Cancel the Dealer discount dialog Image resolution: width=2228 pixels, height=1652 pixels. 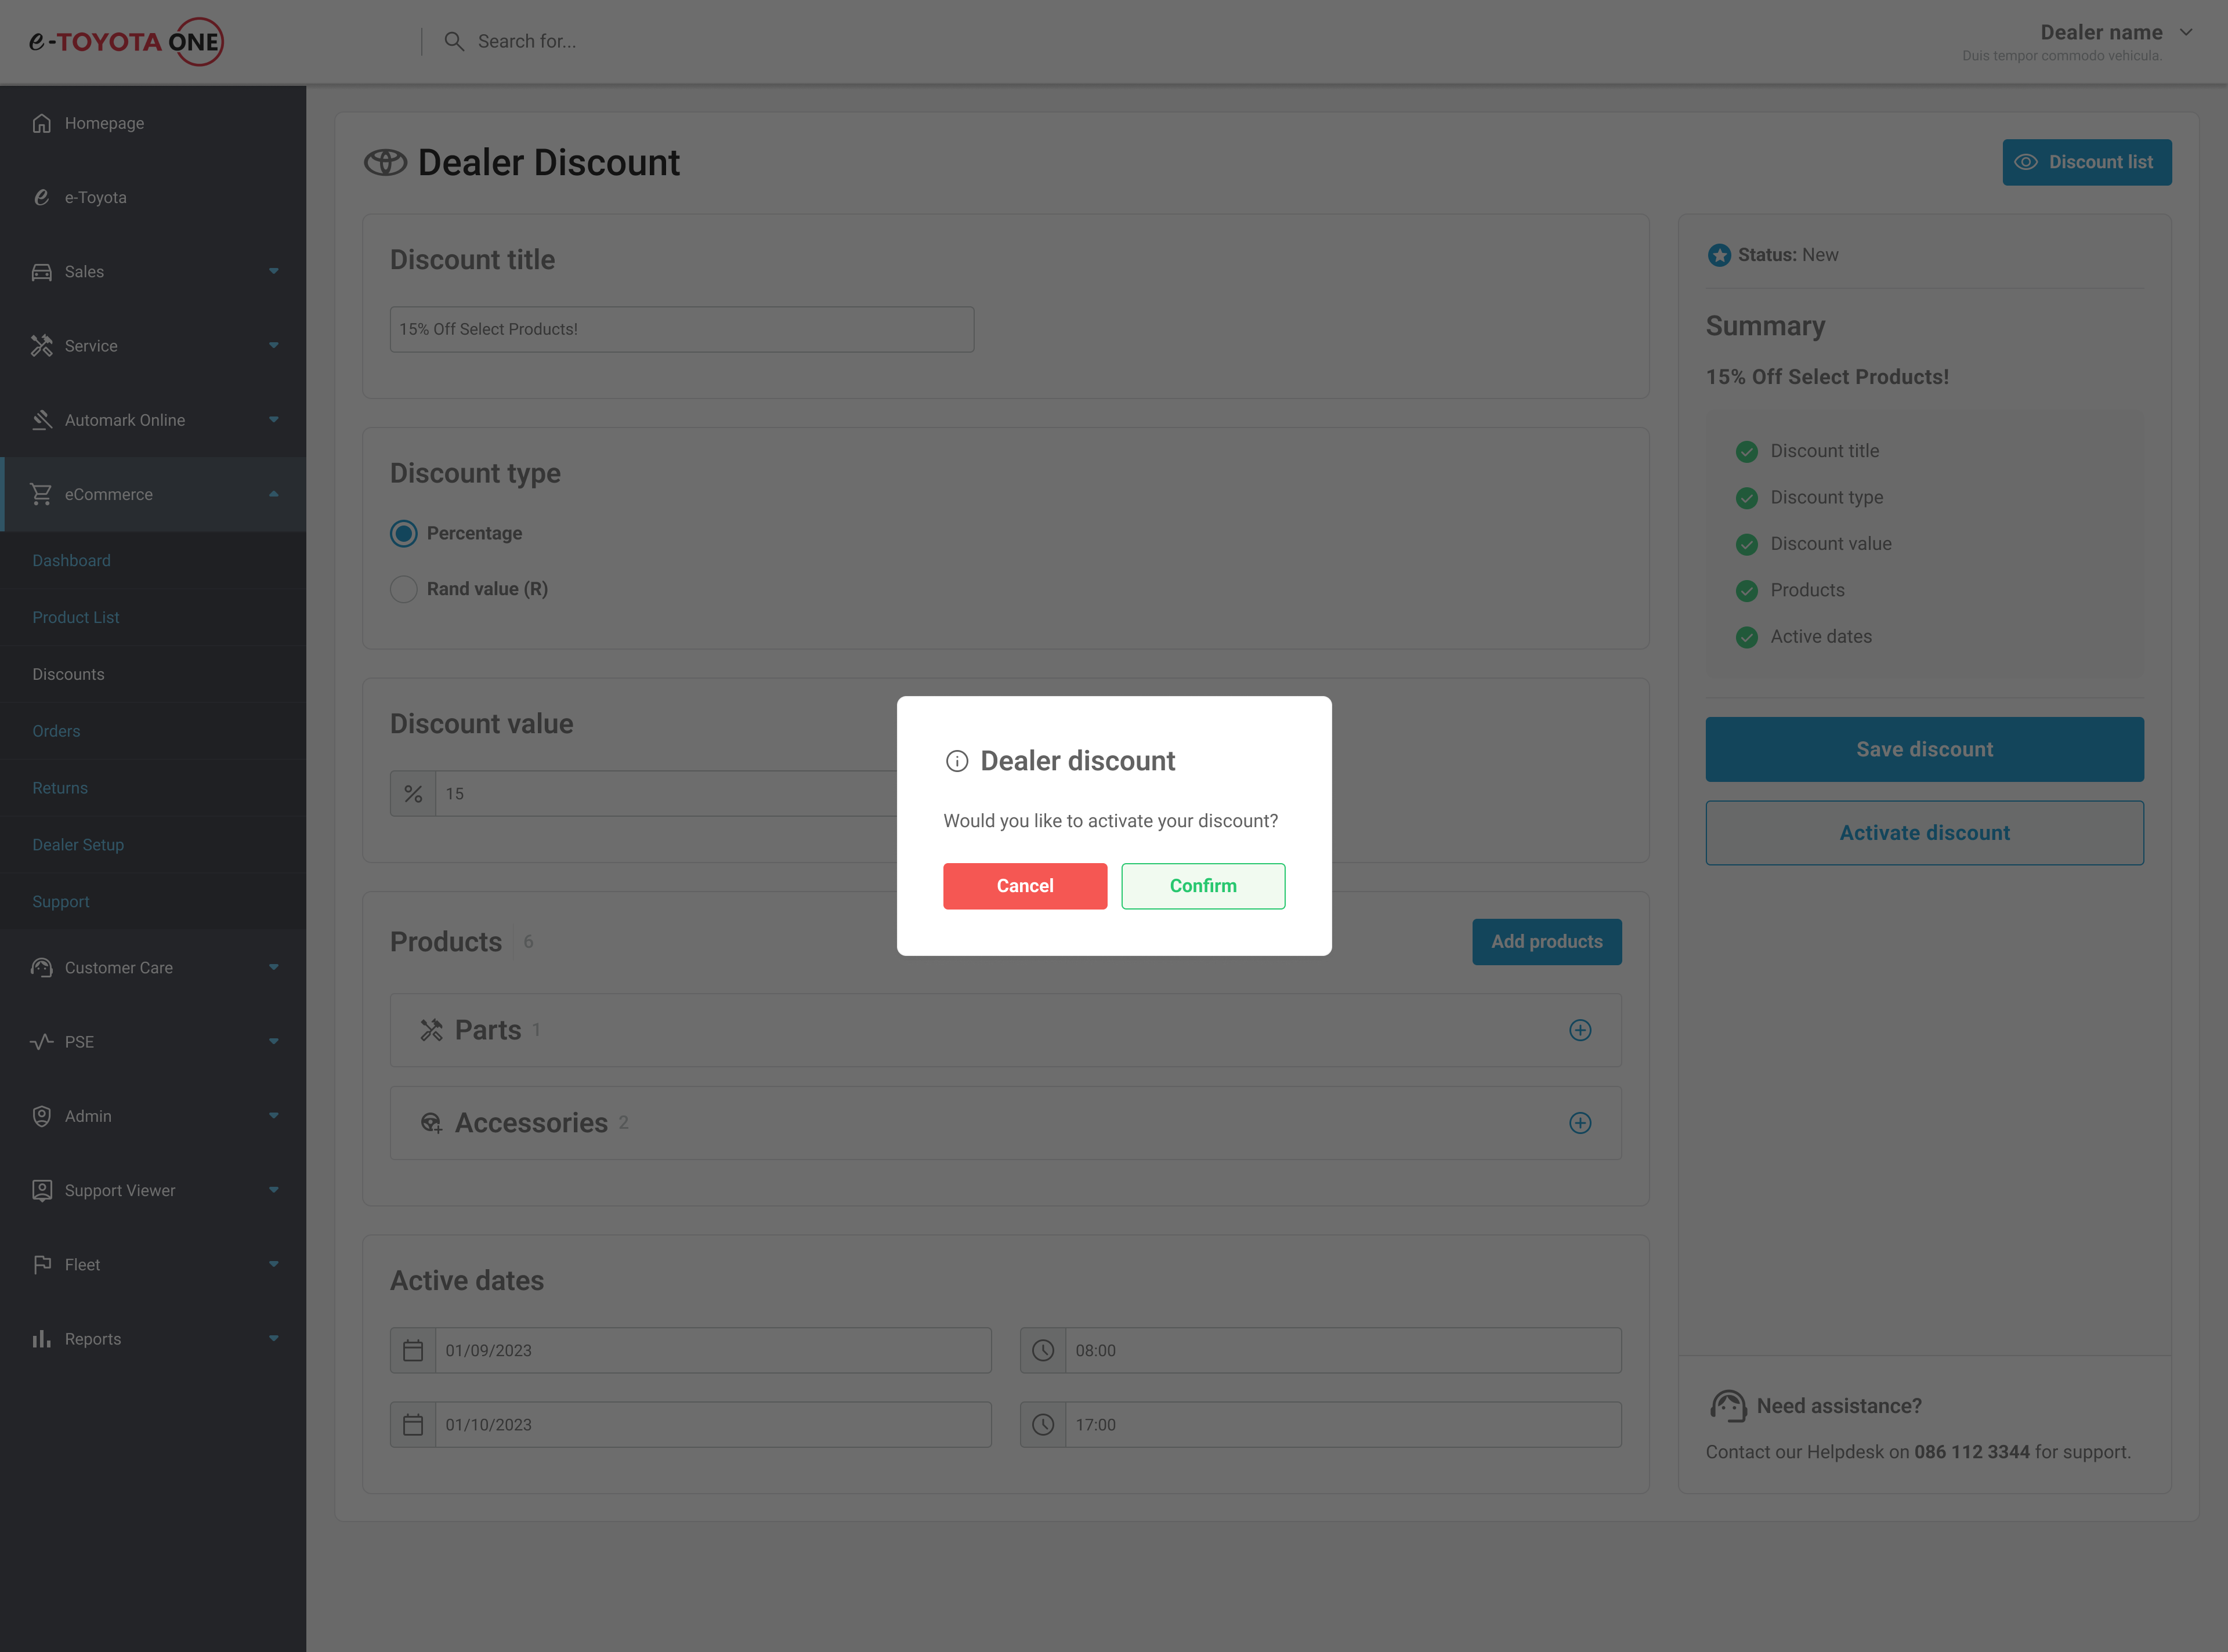pos(1025,886)
